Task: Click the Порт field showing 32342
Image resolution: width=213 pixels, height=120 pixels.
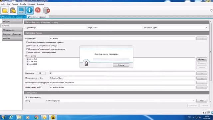Action: click(117, 28)
